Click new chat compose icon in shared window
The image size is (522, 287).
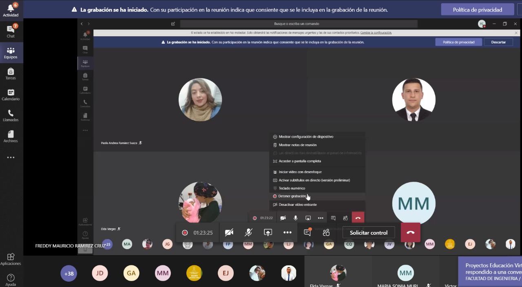tap(173, 24)
